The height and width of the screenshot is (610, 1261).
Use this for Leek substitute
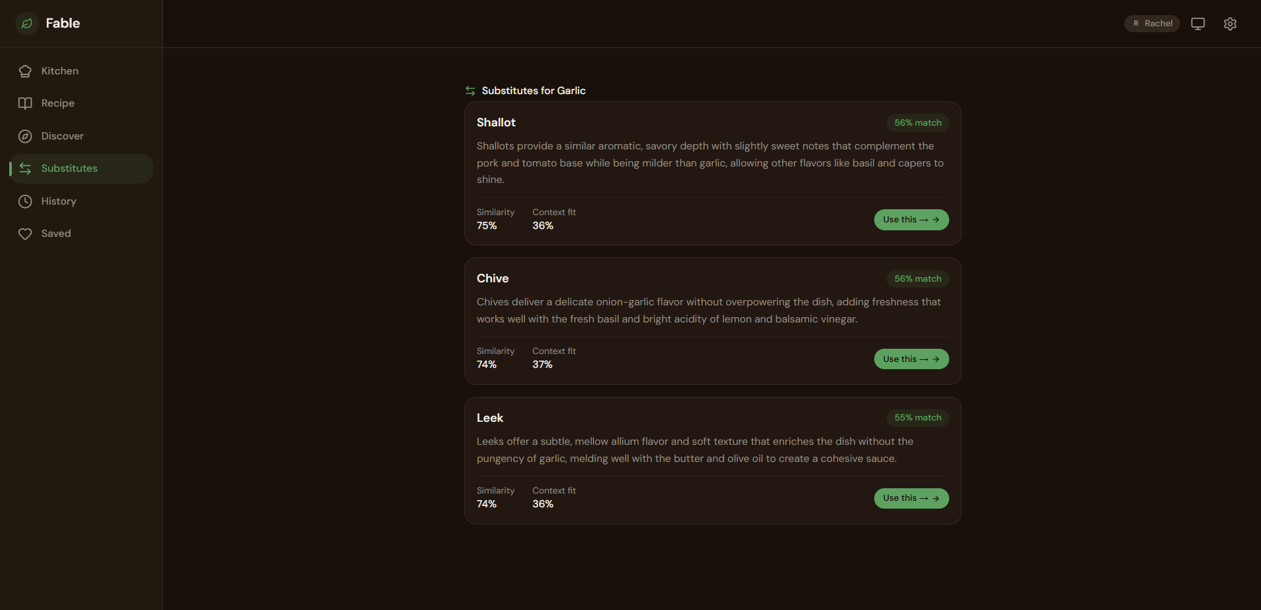coord(911,498)
